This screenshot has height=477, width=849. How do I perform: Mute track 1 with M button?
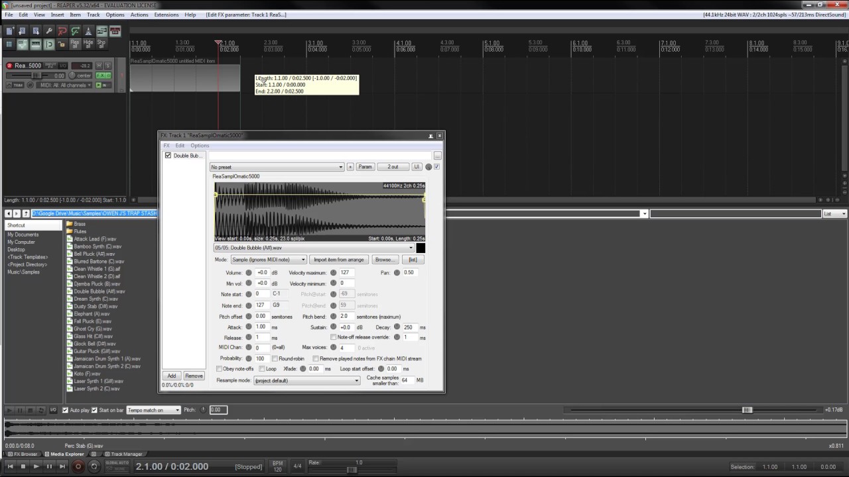pos(99,66)
